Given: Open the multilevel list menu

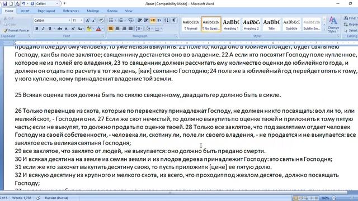Looking at the screenshot, I should tap(130, 21).
